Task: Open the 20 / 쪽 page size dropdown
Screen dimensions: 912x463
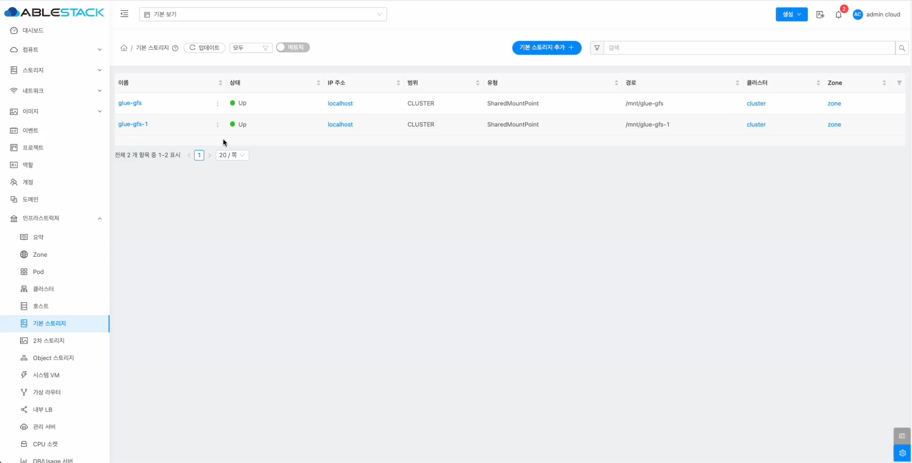Action: (232, 155)
